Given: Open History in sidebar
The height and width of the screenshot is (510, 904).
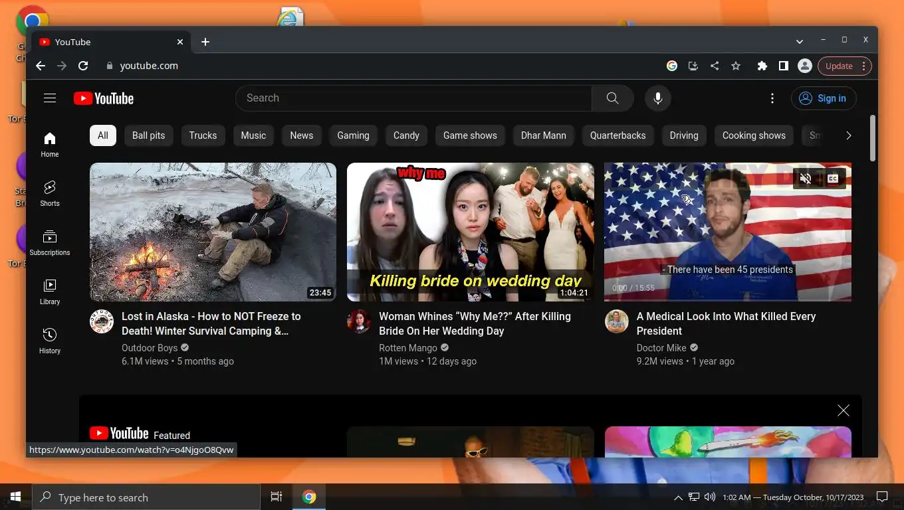Looking at the screenshot, I should coord(50,341).
